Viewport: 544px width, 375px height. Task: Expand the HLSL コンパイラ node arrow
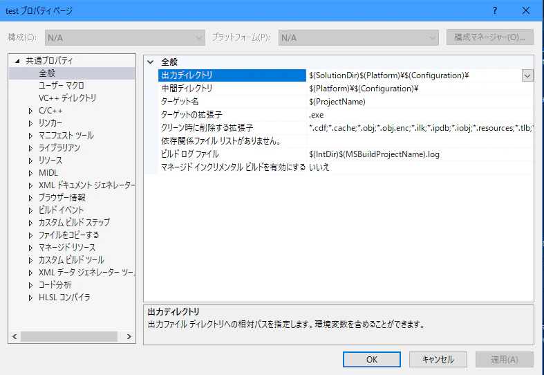click(31, 298)
